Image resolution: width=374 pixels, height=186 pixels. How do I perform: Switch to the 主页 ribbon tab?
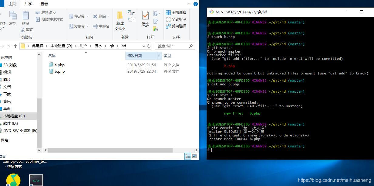(x=12, y=4)
